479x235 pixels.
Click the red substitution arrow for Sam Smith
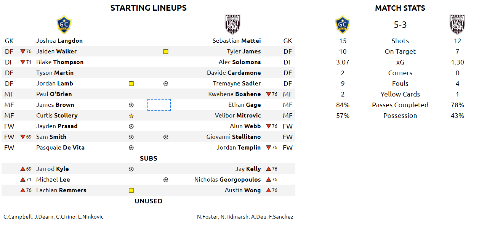click(23, 137)
